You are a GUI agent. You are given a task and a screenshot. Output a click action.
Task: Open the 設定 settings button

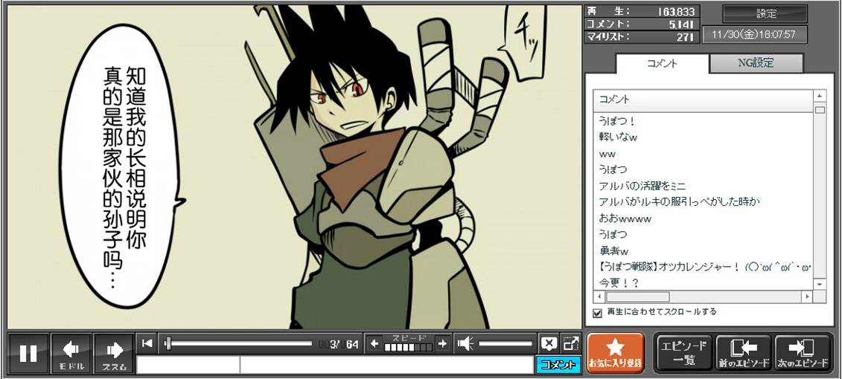click(765, 13)
